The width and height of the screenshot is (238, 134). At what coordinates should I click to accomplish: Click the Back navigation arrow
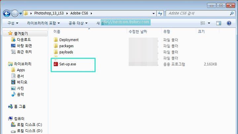tap(7, 13)
